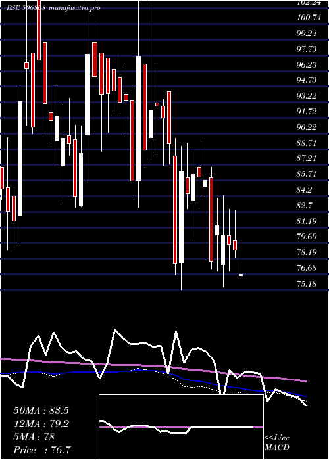Click inside the MACD inset chart box
Image resolution: width=329 pixels, height=460 pixels.
pos(181,427)
